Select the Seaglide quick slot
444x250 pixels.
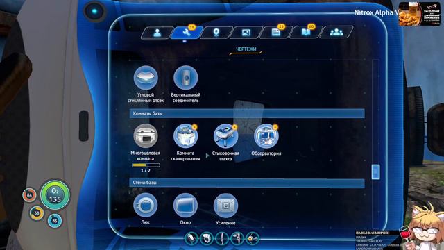coord(253,238)
